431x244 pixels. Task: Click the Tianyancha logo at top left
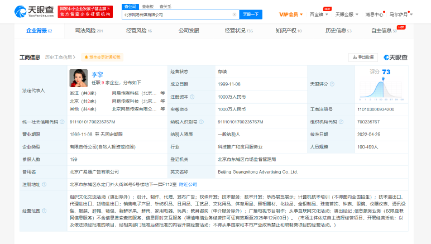click(34, 12)
